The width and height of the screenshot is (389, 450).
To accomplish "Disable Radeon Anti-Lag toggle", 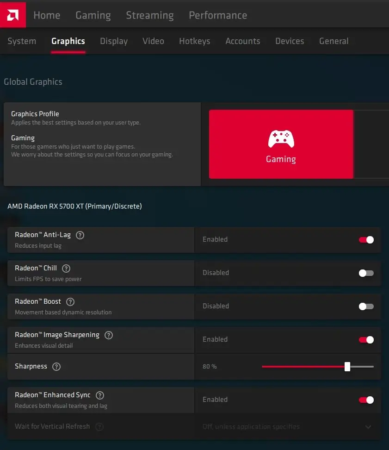I will [x=366, y=240].
